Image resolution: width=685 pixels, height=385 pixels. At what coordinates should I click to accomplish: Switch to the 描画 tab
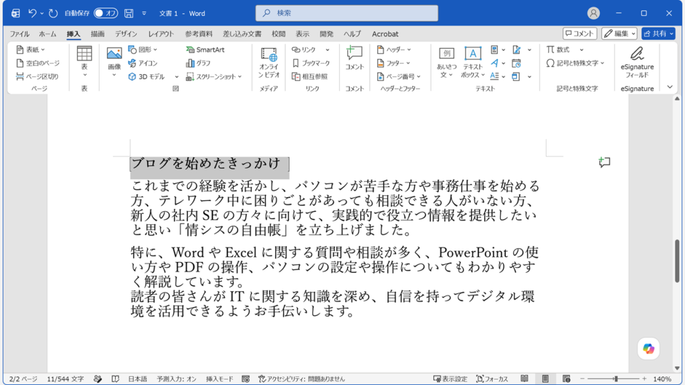[98, 33]
